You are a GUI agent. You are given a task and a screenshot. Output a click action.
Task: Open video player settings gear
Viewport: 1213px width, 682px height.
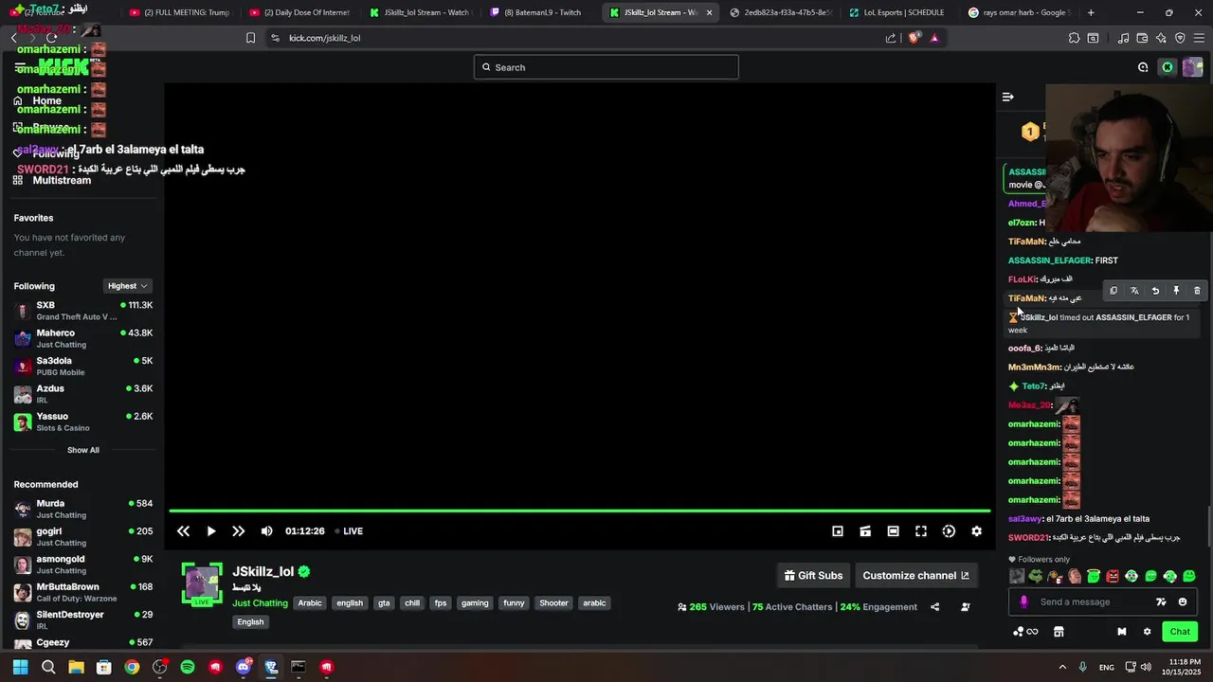point(976,531)
